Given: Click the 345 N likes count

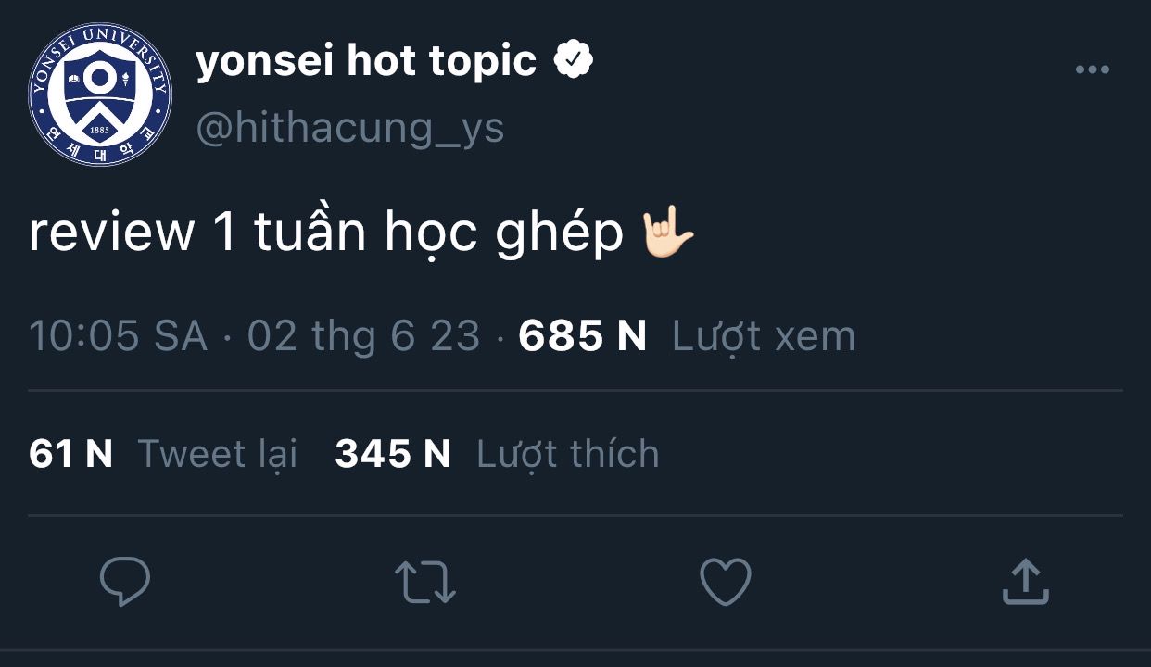Looking at the screenshot, I should [x=392, y=454].
